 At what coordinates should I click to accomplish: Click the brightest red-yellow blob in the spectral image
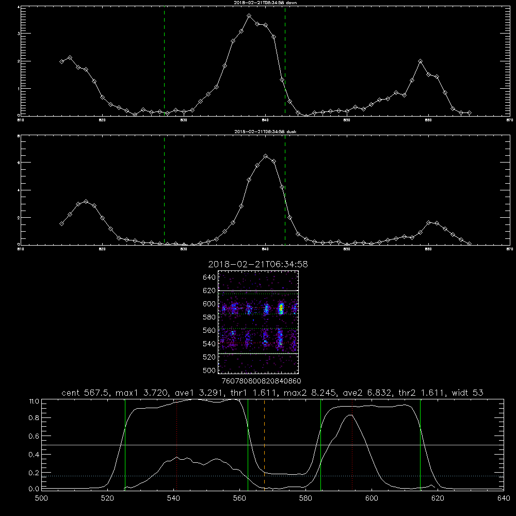coord(281,309)
